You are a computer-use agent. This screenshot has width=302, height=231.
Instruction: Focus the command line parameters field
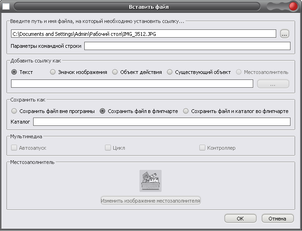[187, 46]
